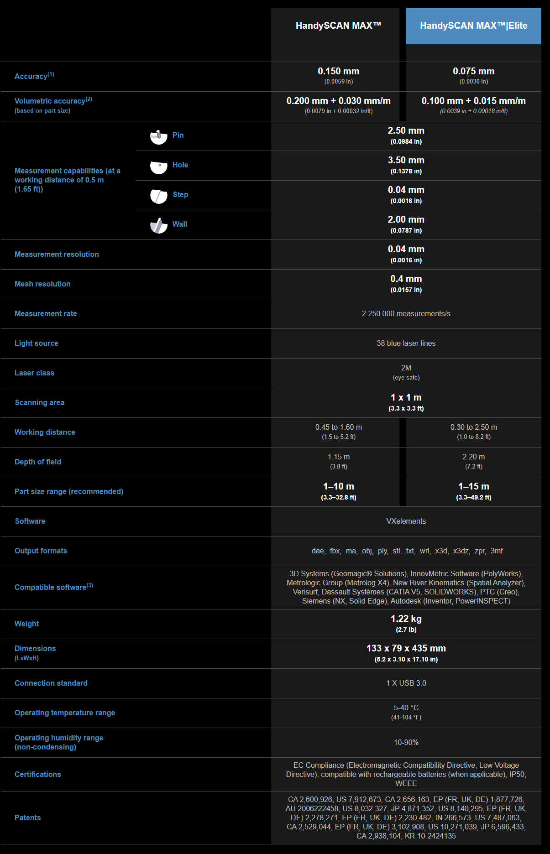
Task: Click the Output formats file list
Action: (406, 551)
